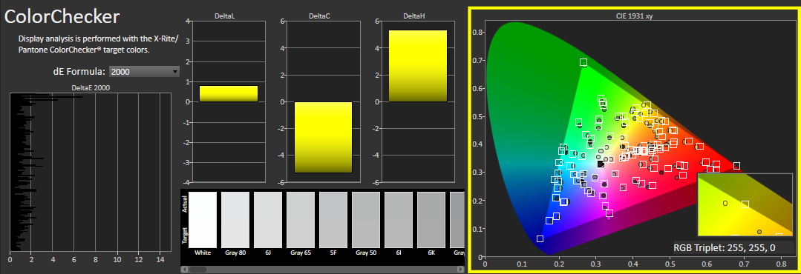Select the Gray 50 color swatch
Viewport: 801px width, 274px height.
(x=366, y=220)
